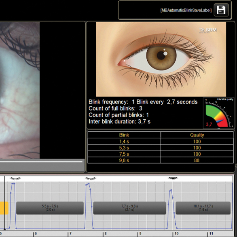Click the floppy disk save icon
Viewport: 237px width, 237px height.
[221, 10]
